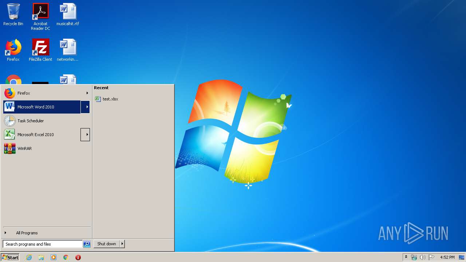The width and height of the screenshot is (466, 262).
Task: Open Shut down options arrow
Action: pyautogui.click(x=122, y=244)
